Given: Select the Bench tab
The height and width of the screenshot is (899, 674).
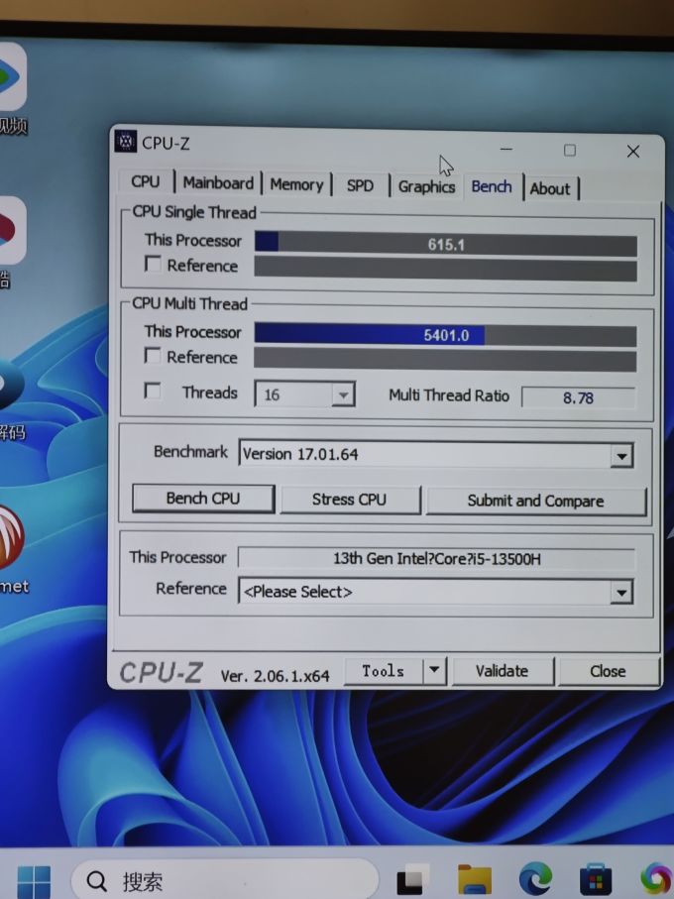Looking at the screenshot, I should click(492, 187).
